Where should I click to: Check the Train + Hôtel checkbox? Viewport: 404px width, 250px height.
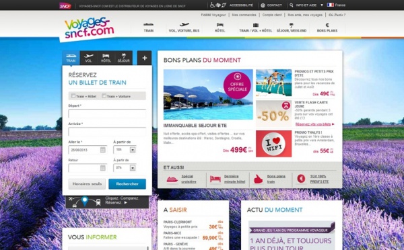73,96
